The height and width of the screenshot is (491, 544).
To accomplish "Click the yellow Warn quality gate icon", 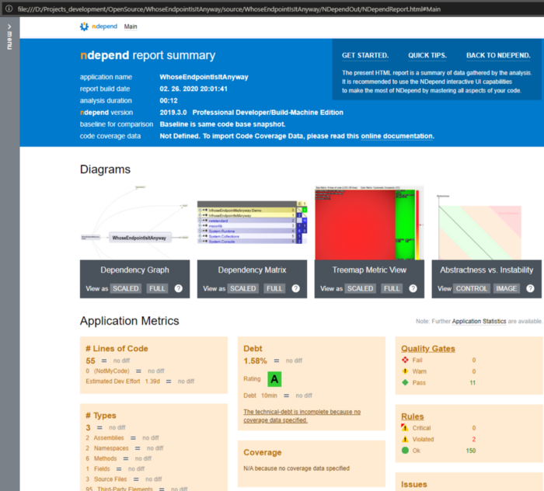I will tap(405, 371).
